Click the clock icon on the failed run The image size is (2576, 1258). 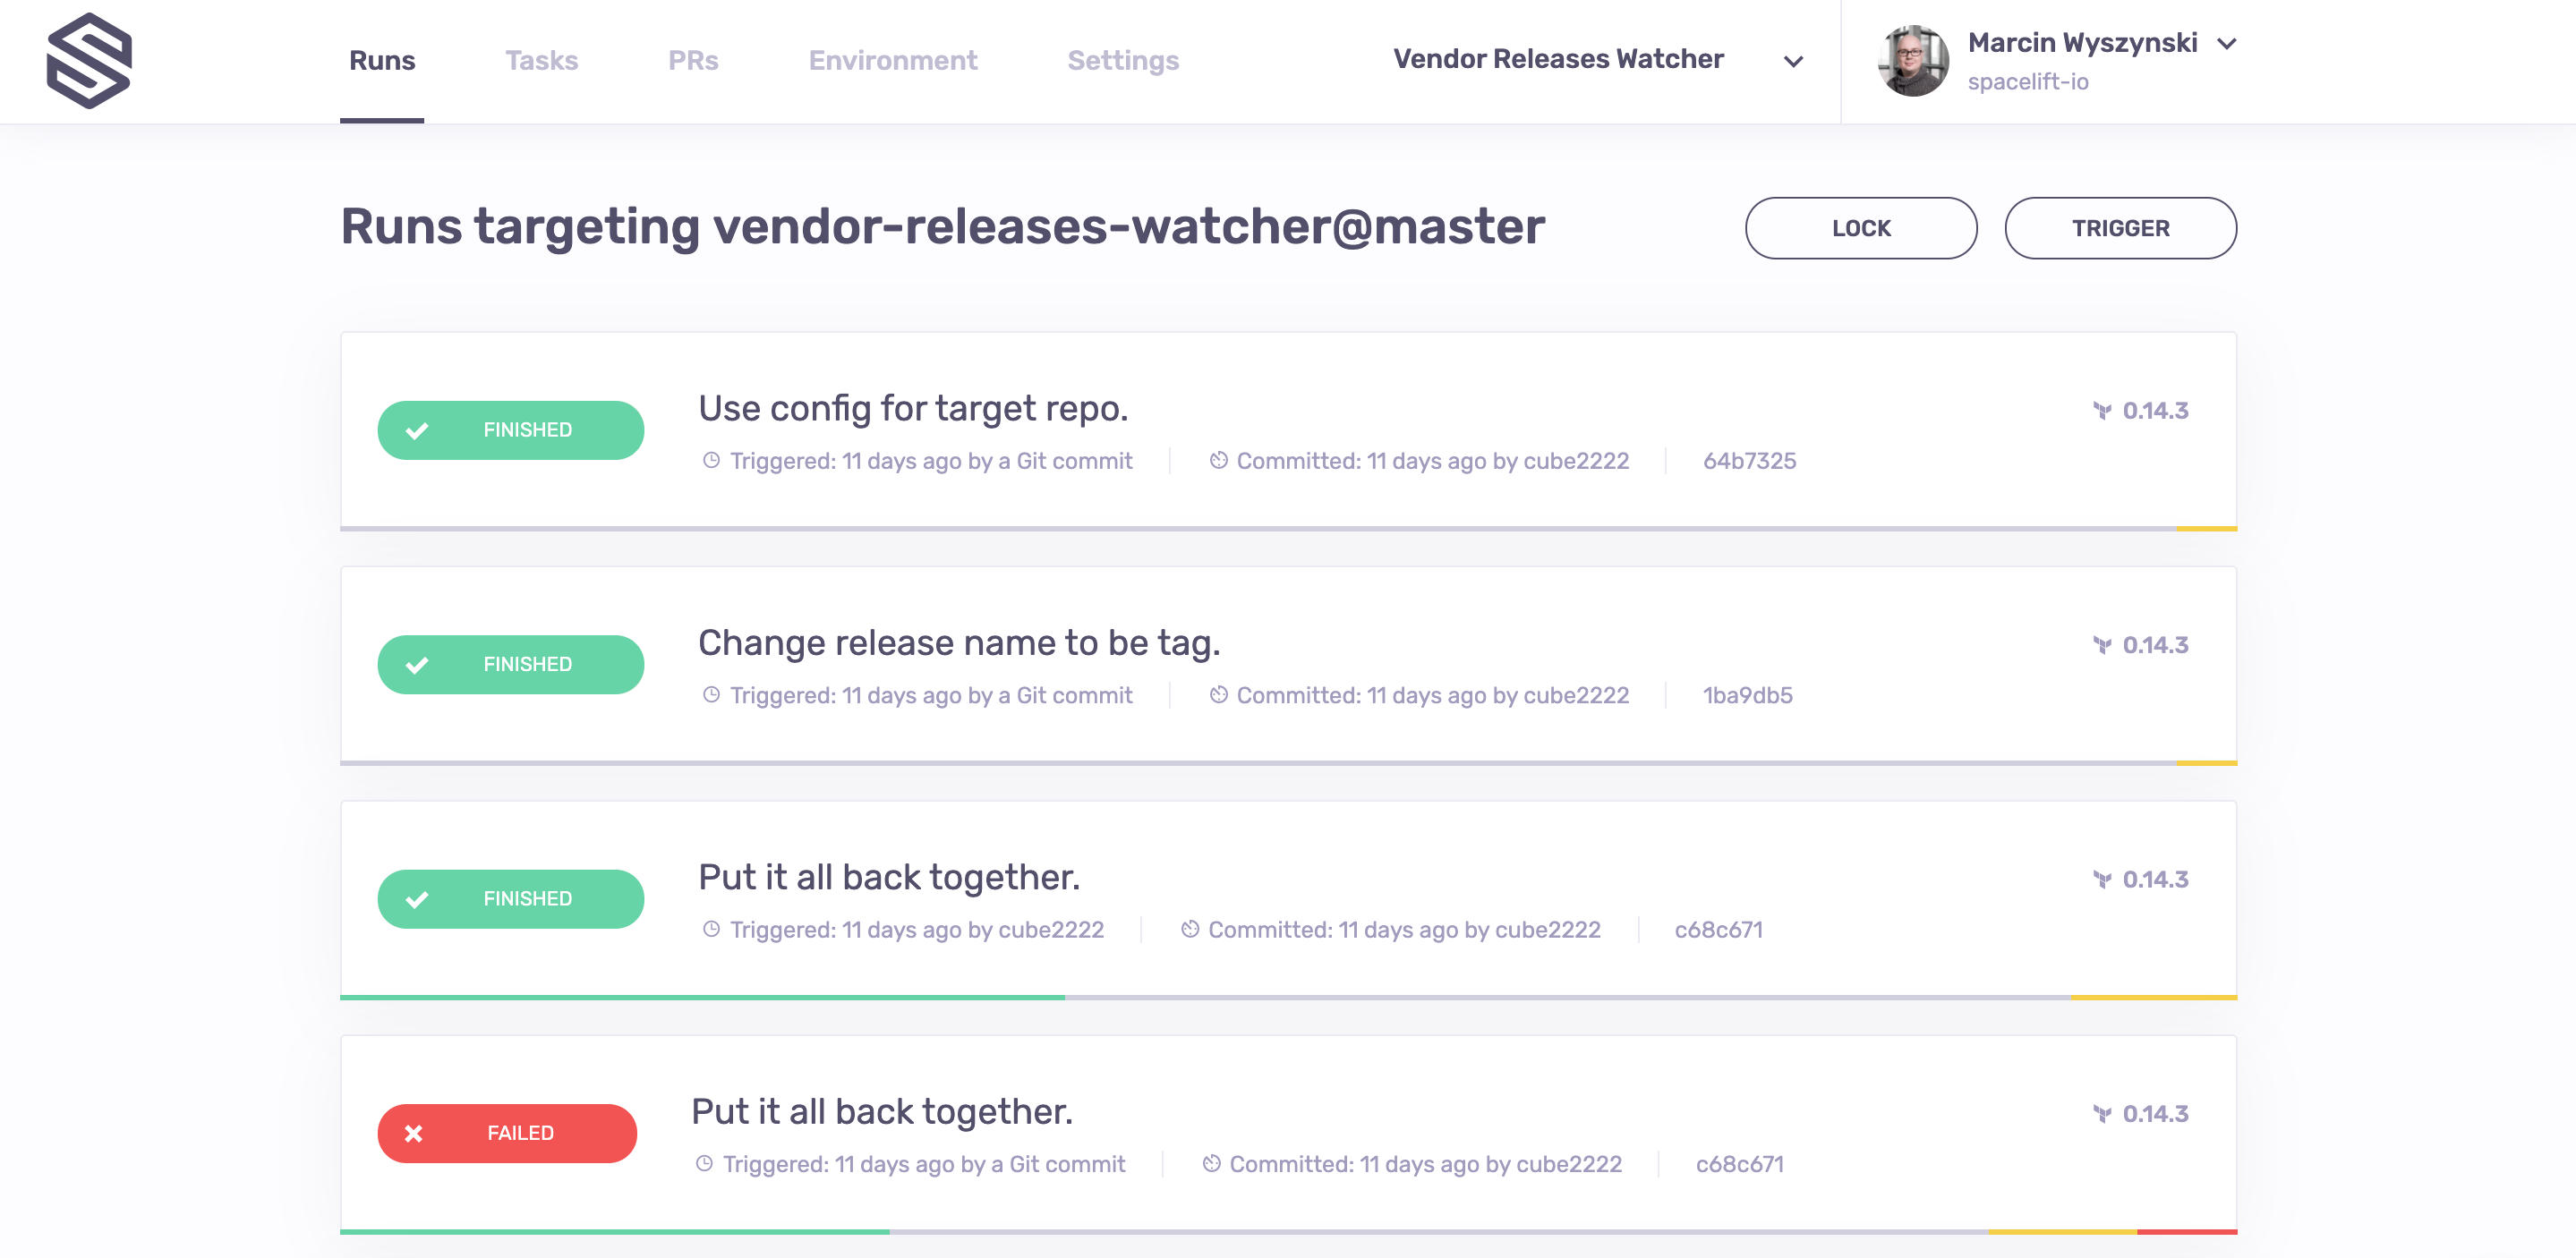(704, 1164)
